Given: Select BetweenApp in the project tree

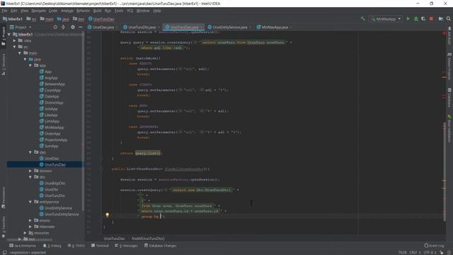Looking at the screenshot, I should (55, 84).
